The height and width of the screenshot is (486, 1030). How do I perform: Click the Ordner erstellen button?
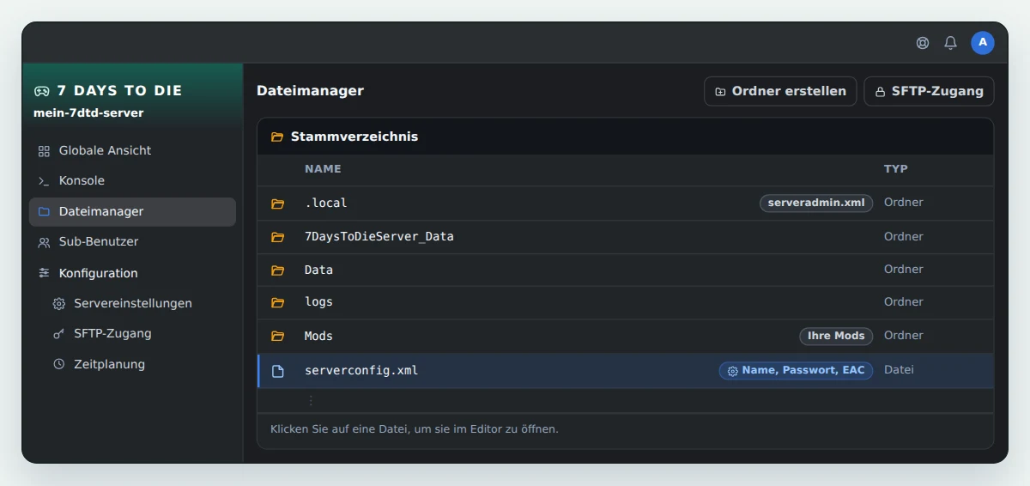780,91
